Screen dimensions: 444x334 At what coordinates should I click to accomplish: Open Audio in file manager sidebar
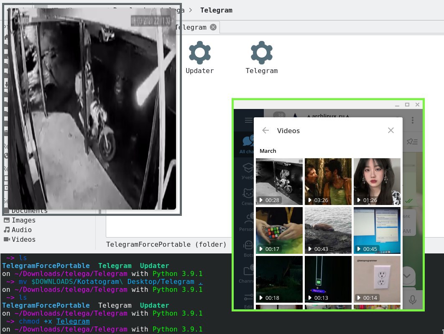click(18, 230)
